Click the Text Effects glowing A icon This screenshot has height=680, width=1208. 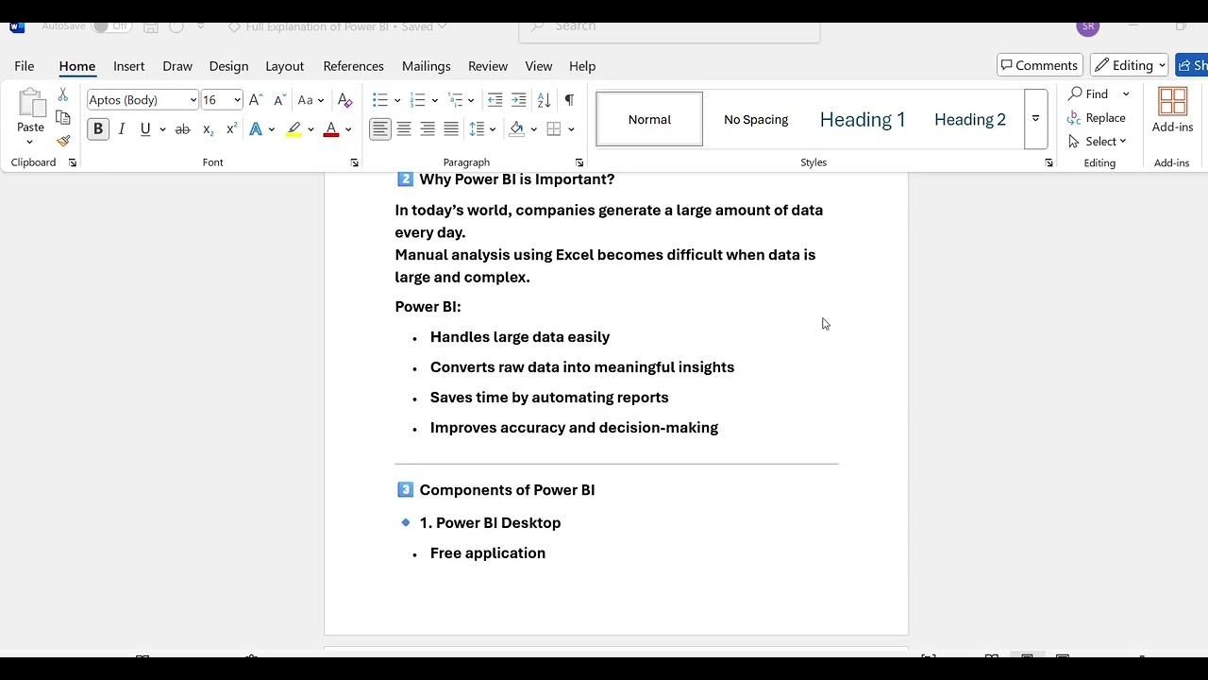click(256, 129)
